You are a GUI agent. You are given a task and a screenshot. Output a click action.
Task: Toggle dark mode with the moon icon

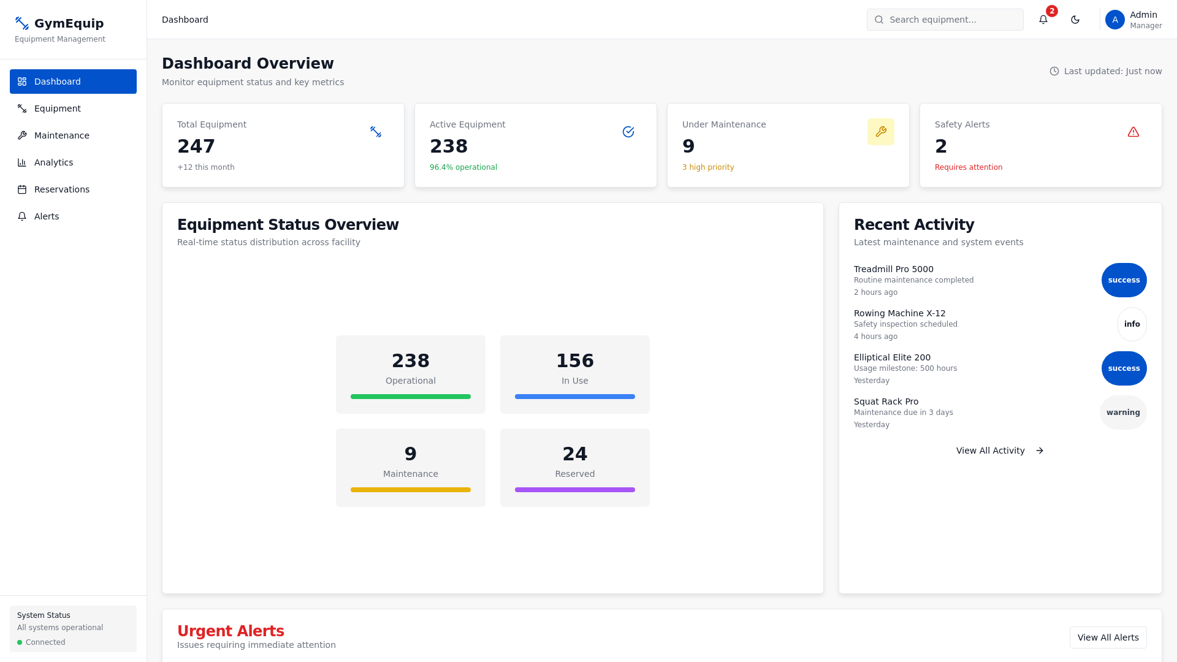1075,20
